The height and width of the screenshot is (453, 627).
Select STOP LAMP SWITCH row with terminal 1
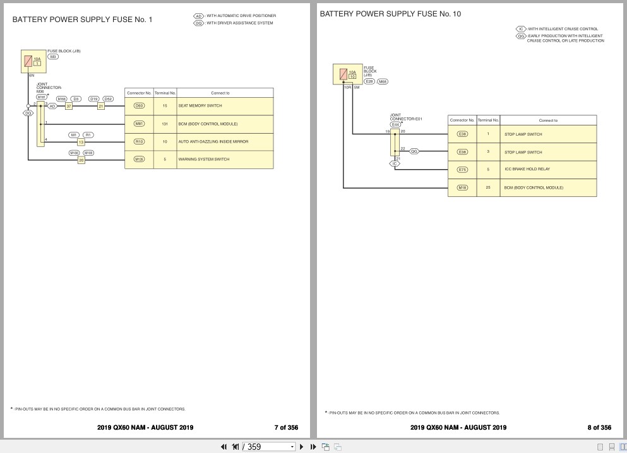click(x=522, y=134)
